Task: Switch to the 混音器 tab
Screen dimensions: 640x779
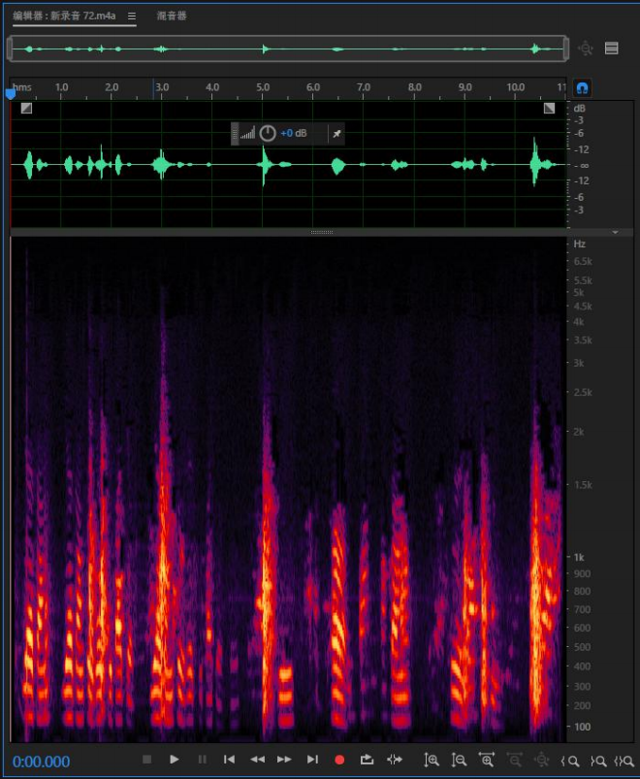Action: (172, 16)
